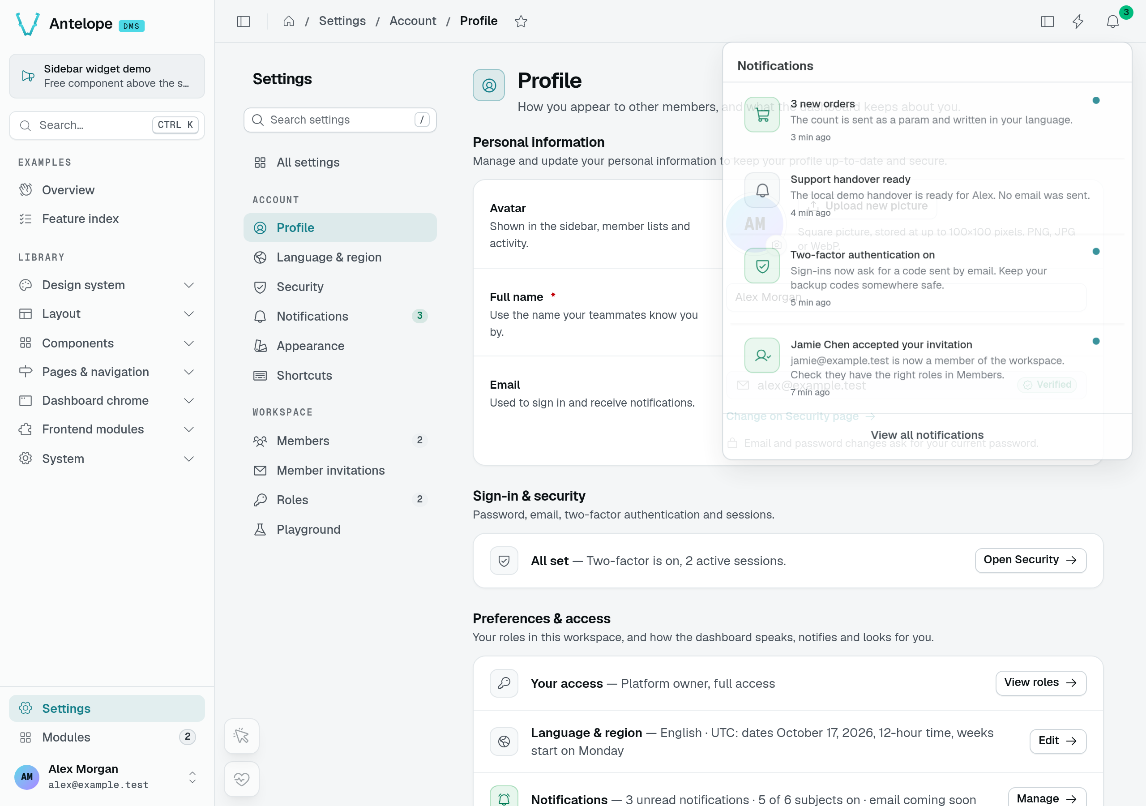
Task: Star the Profile page as favorite
Action: pos(521,21)
